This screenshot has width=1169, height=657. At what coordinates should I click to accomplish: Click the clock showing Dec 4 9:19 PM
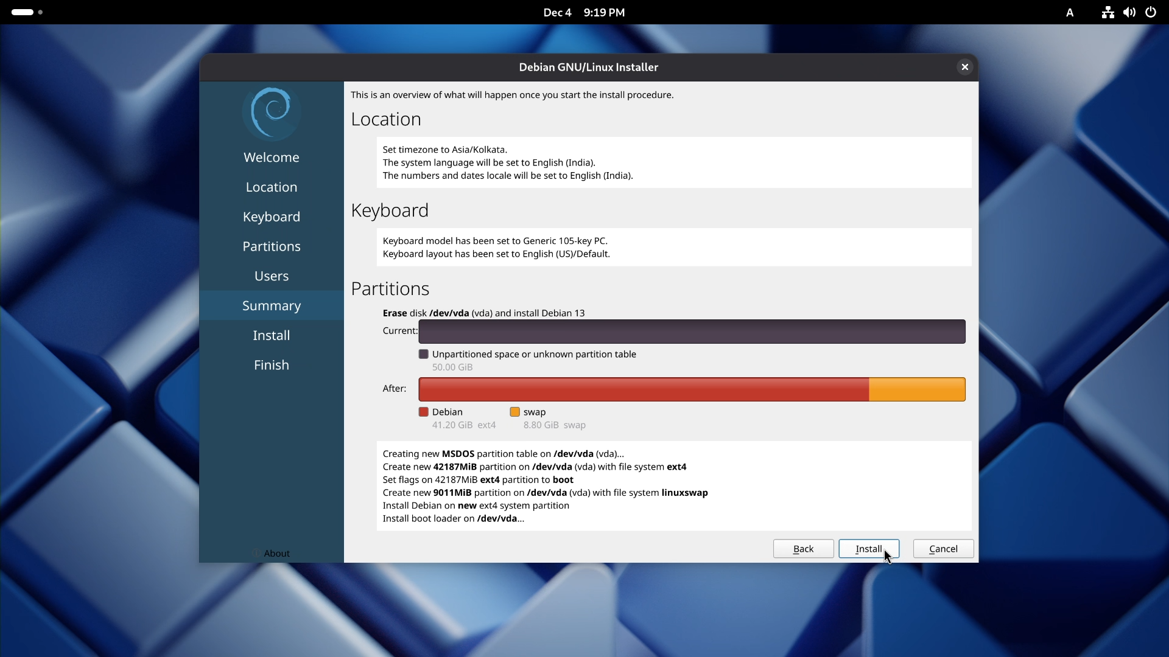(x=583, y=12)
